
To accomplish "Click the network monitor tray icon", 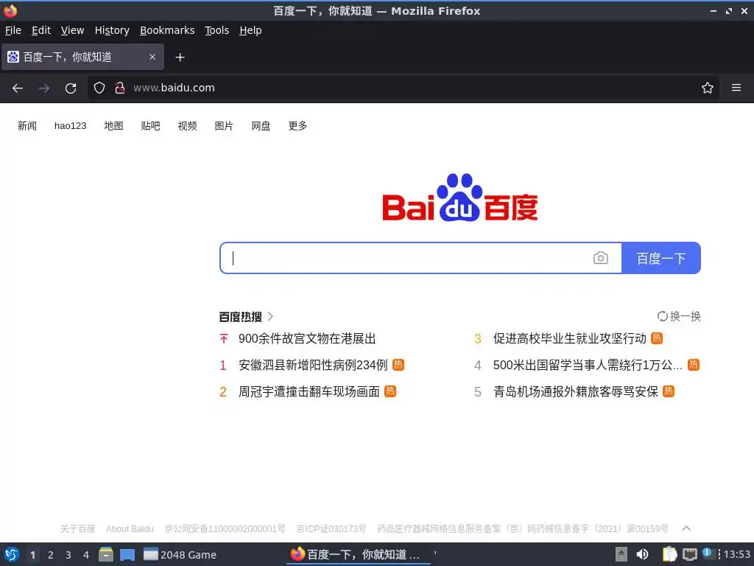I will (x=689, y=554).
